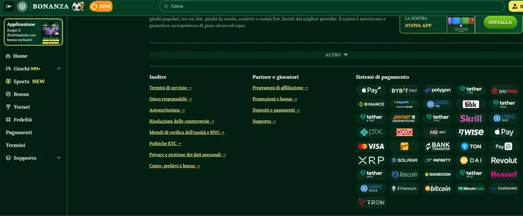Image resolution: width=523 pixels, height=216 pixels.
Task: Open Autoesclusione link
Action: tap(167, 110)
